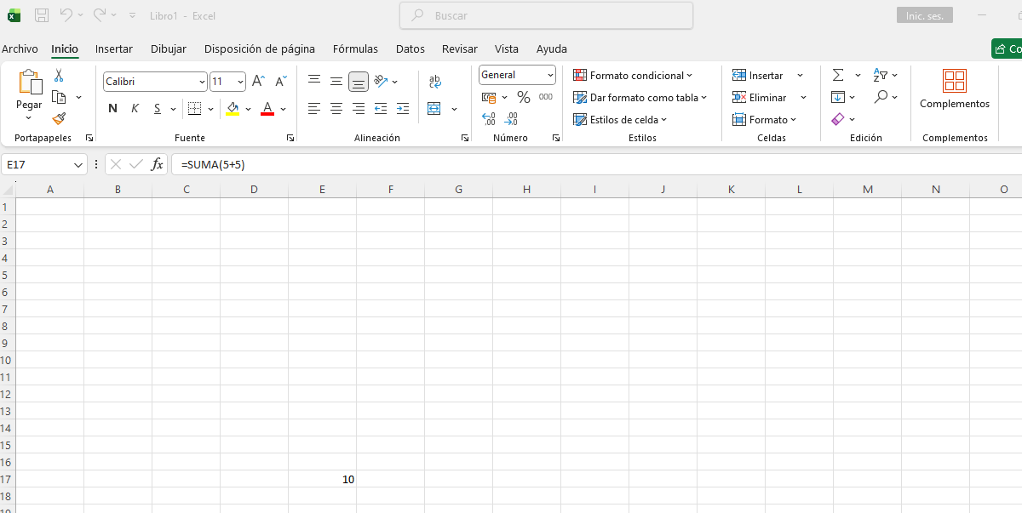Click the Cut scissors icon
Viewport: 1022px width, 513px height.
pyautogui.click(x=59, y=76)
